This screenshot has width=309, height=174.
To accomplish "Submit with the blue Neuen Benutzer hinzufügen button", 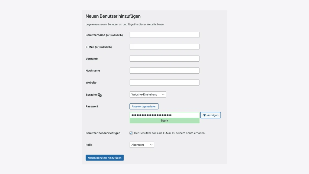I will click(x=105, y=158).
